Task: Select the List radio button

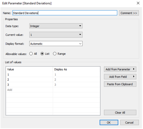Action: pyautogui.click(x=45, y=54)
